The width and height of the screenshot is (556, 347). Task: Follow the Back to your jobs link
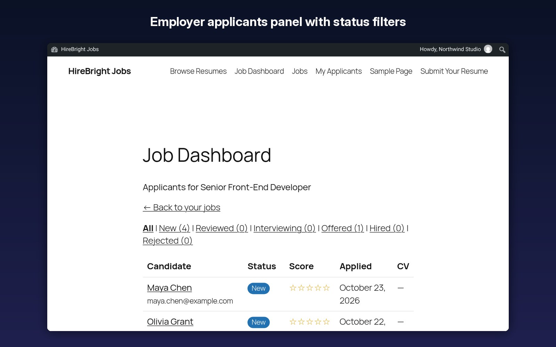pos(181,208)
